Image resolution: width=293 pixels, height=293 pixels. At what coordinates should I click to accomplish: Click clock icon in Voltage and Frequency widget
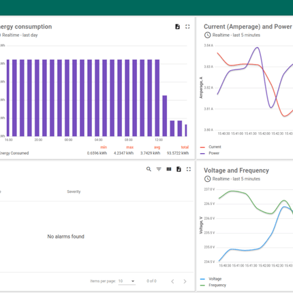pyautogui.click(x=207, y=179)
